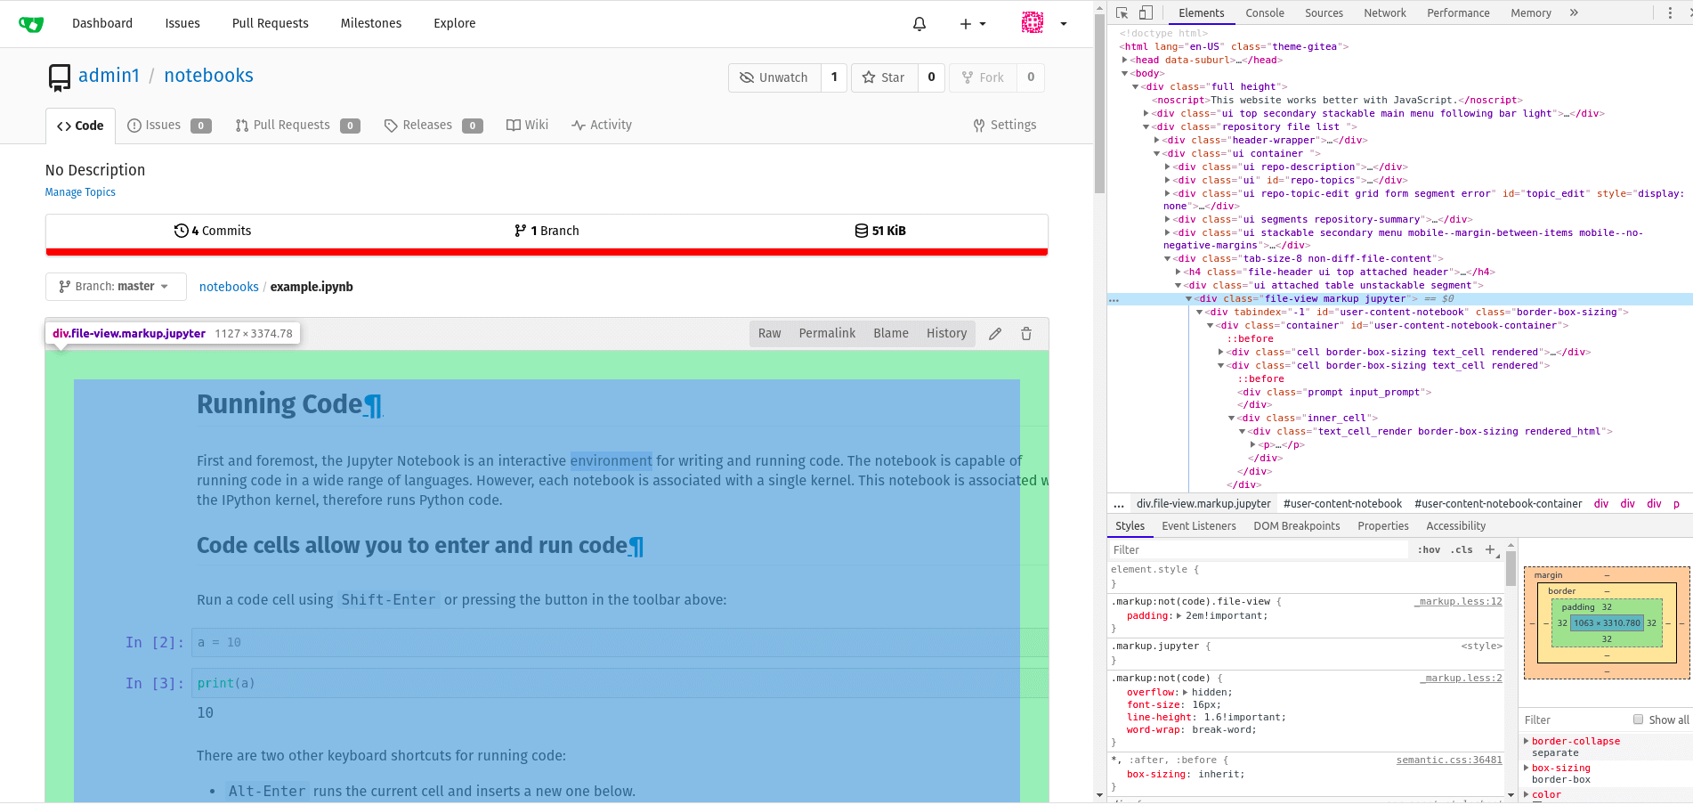
Task: Open the file History
Action: (946, 334)
